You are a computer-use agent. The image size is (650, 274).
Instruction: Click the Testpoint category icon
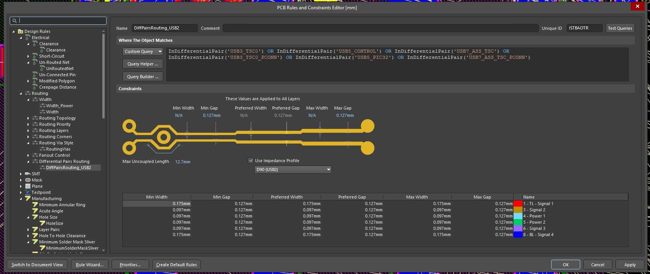28,192
